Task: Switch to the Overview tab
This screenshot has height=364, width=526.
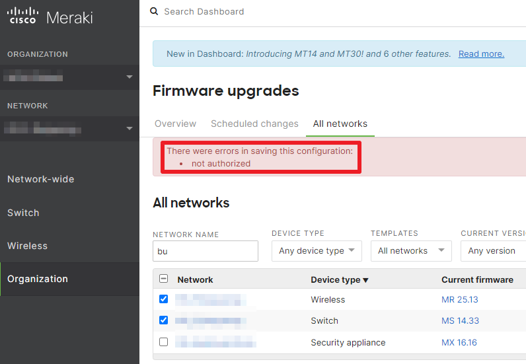Action: 175,124
